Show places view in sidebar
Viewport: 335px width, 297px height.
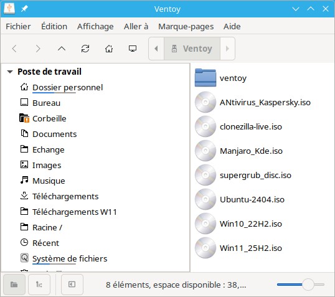(x=14, y=285)
